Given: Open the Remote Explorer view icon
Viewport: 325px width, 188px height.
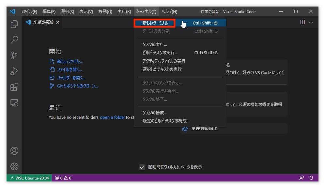Looking at the screenshot, I should pos(14,102).
